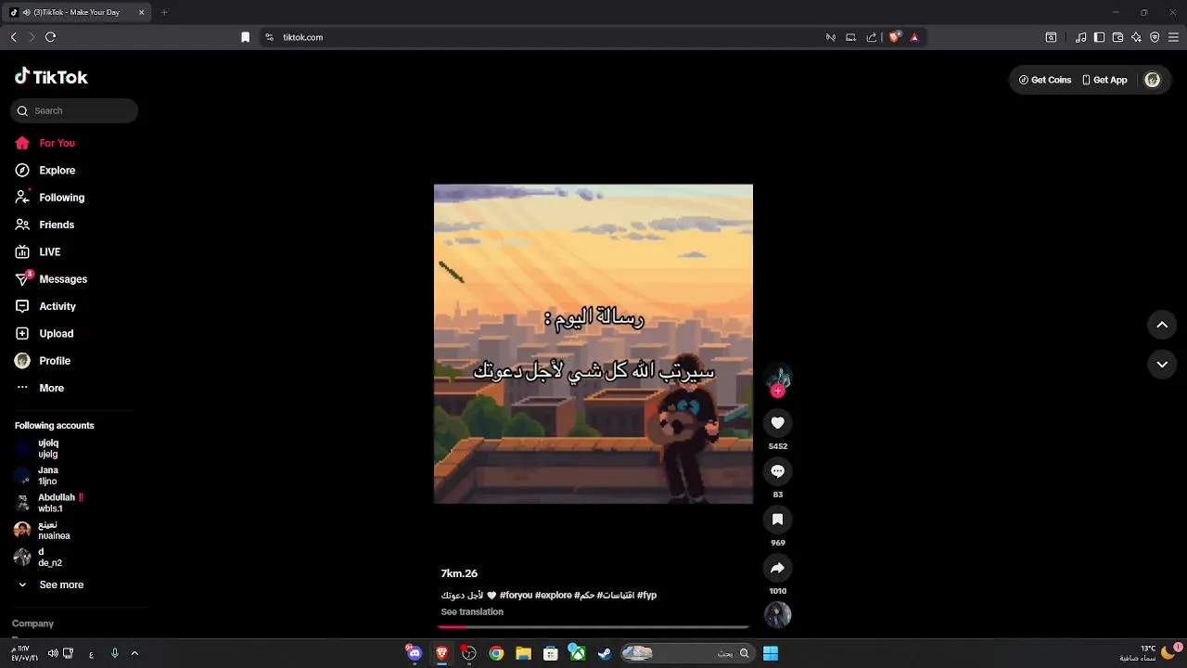Open Google Chrome from the taskbar

coord(496,653)
